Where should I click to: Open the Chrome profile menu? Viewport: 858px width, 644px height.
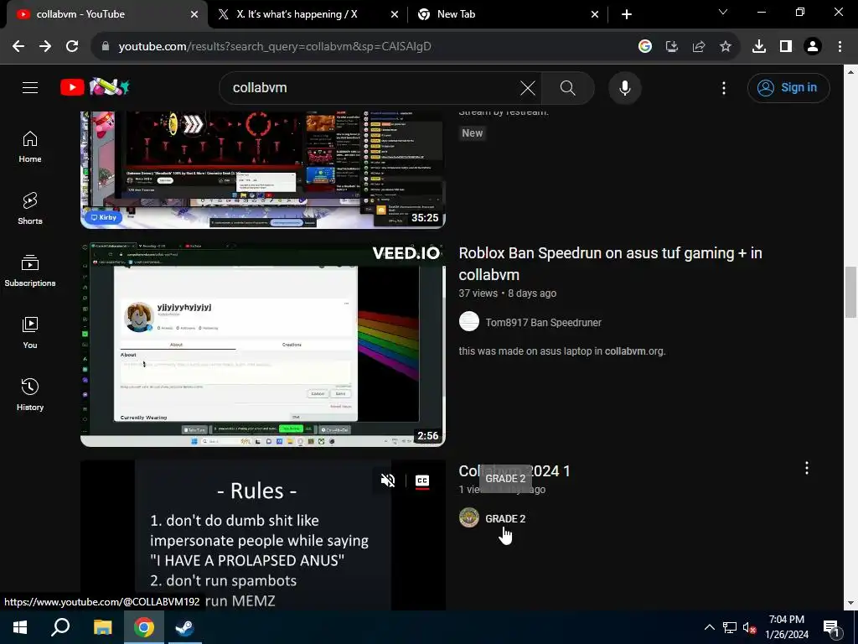(813, 47)
